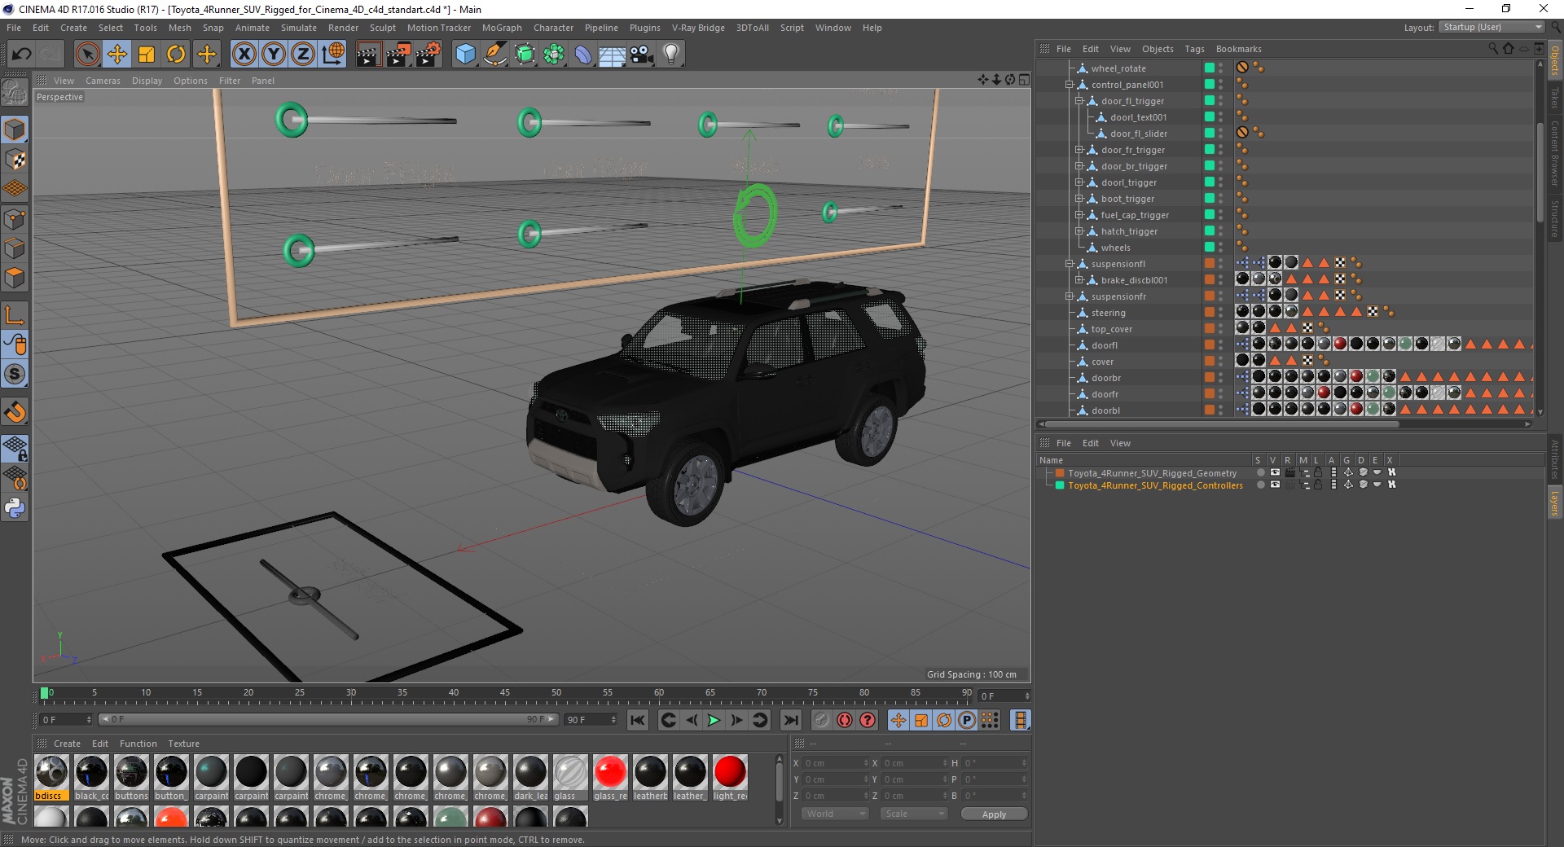Viewport: 1564px width, 847px height.
Task: Select the light_re red material swatch
Action: click(x=730, y=778)
